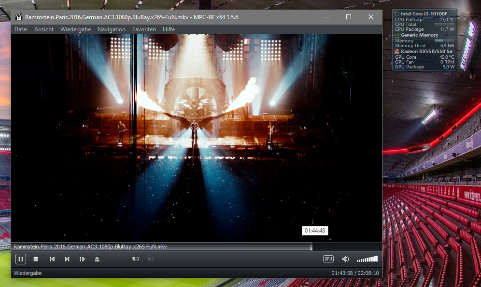Maximize the MPC-BE window
481x287 pixels.
349,17
